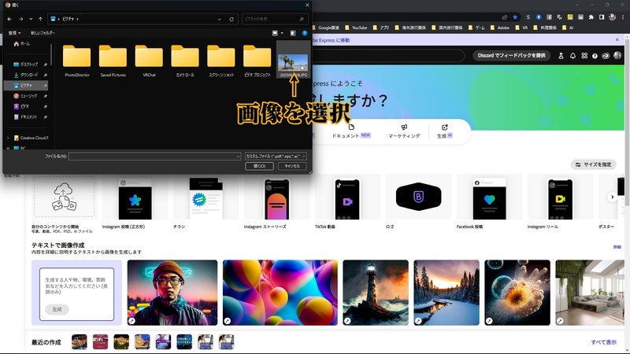Click Discord でフィードバックを提供 button
The height and width of the screenshot is (354, 630).
click(x=511, y=55)
